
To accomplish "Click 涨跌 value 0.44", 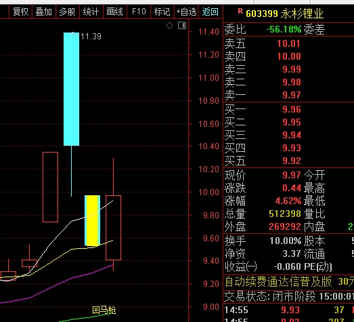I will tap(292, 188).
